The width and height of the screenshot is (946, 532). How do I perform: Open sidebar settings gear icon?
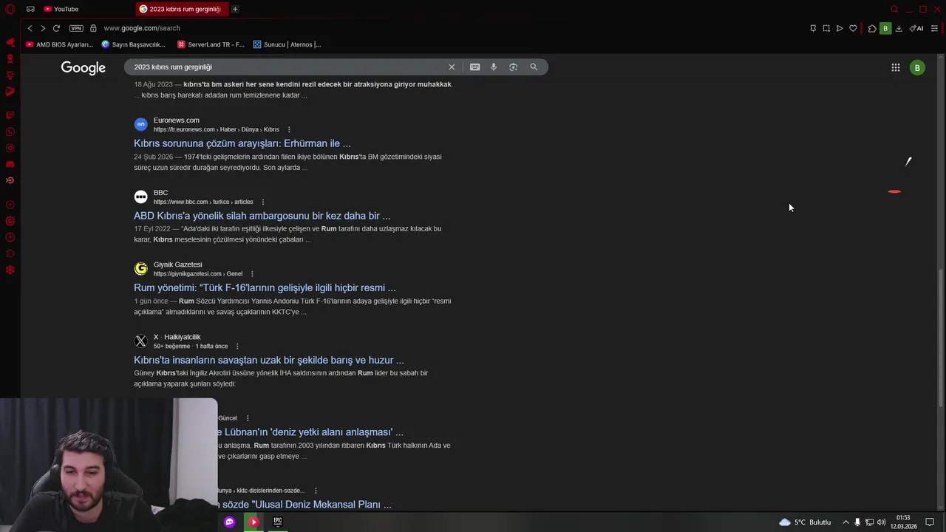pyautogui.click(x=10, y=270)
